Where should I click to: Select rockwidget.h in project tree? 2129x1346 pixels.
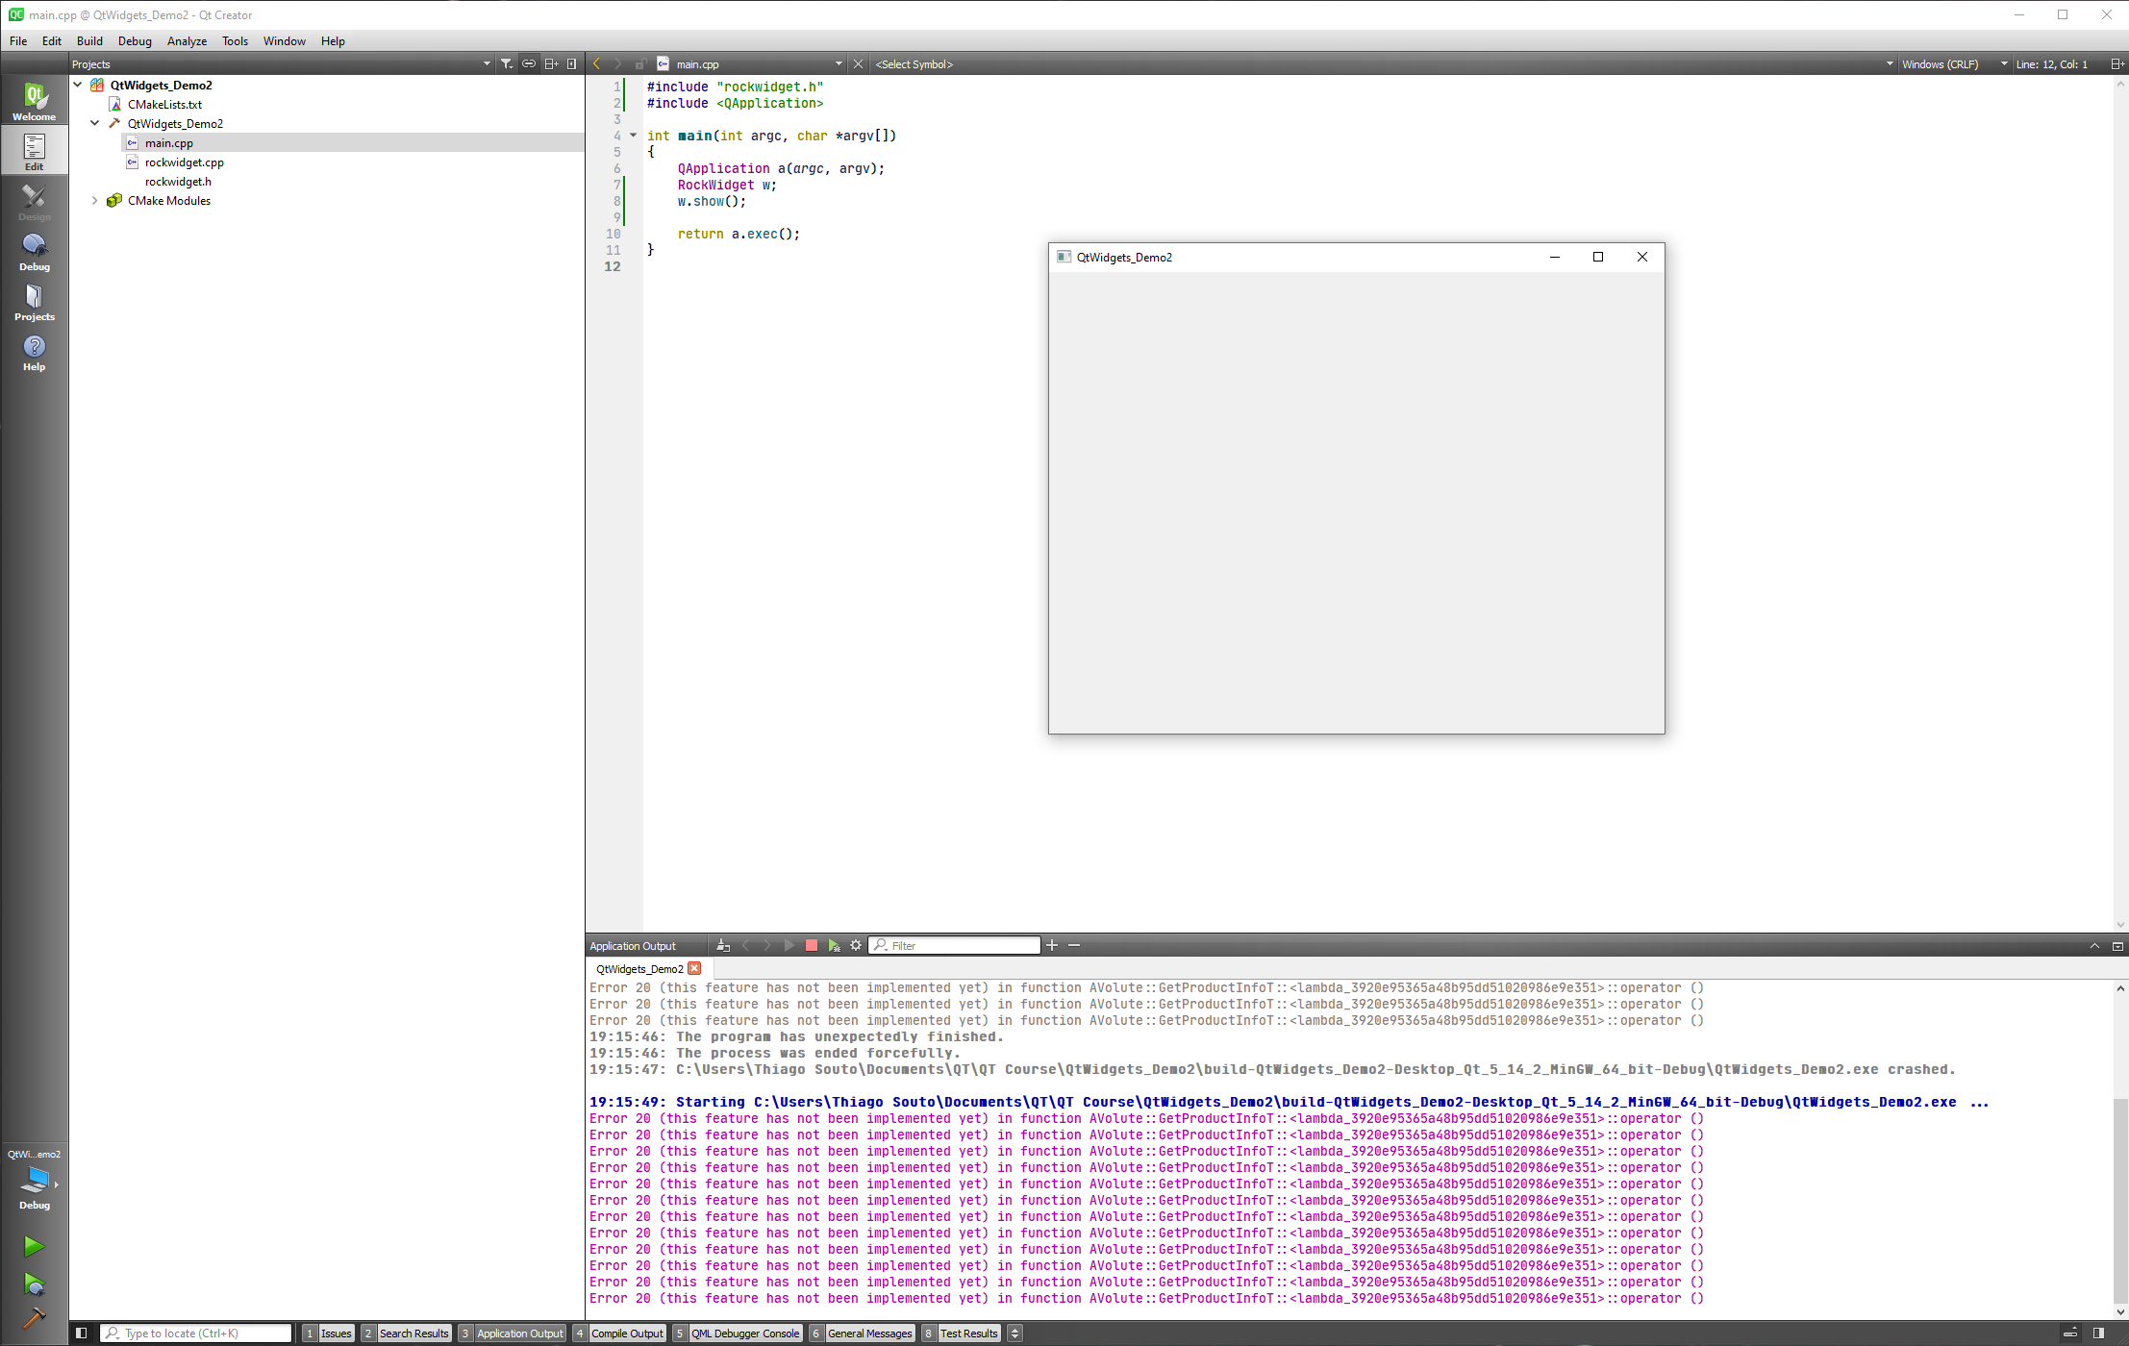coord(178,181)
